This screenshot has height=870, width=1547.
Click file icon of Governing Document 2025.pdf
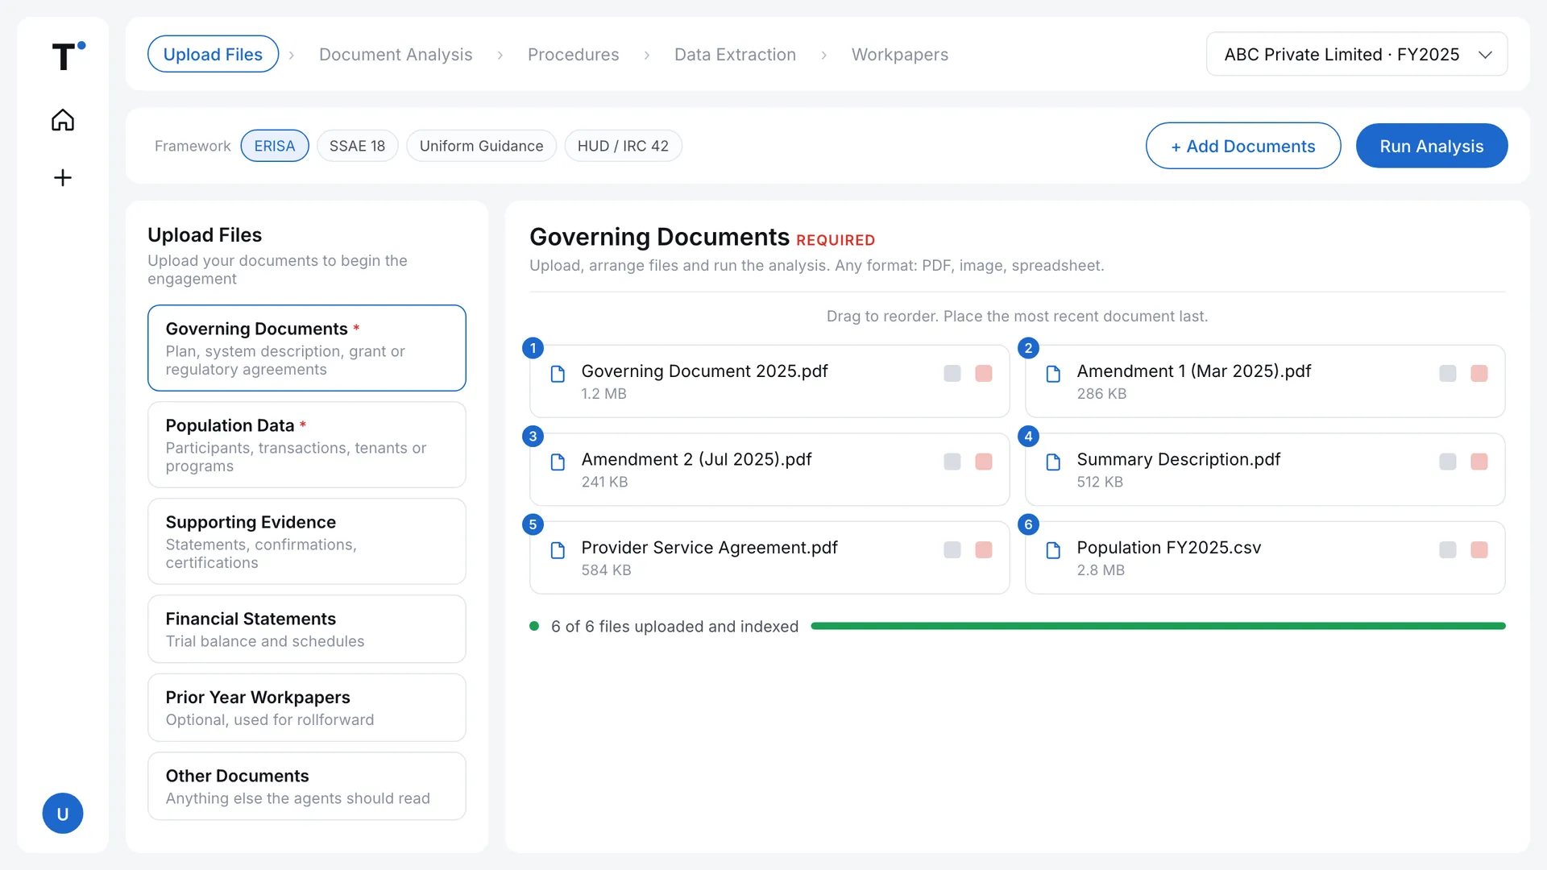[558, 374]
